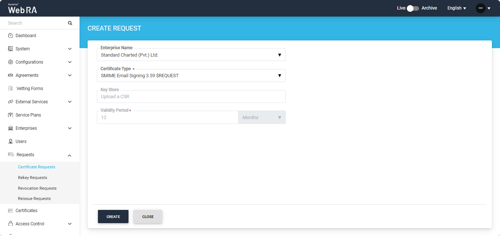Click the Vetting Forms document icon

pos(11,89)
